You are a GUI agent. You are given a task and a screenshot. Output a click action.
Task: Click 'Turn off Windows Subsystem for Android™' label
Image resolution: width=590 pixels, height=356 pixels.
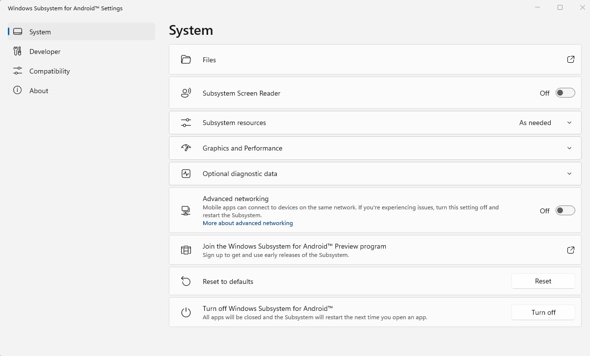click(268, 308)
